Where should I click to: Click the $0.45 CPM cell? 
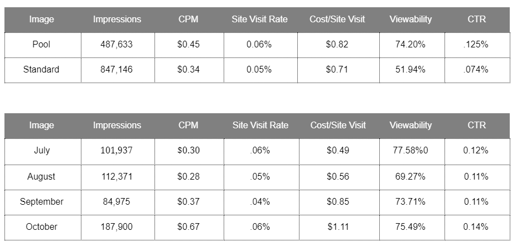(x=189, y=45)
